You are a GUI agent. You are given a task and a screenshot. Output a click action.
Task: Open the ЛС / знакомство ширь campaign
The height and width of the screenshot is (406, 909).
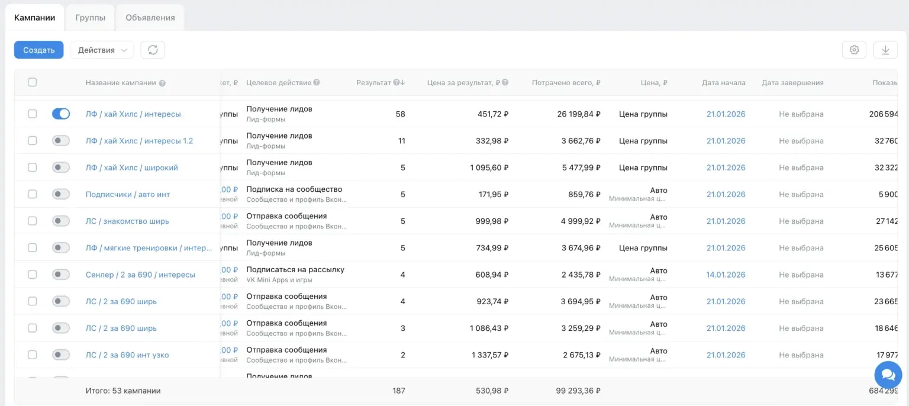tap(127, 221)
